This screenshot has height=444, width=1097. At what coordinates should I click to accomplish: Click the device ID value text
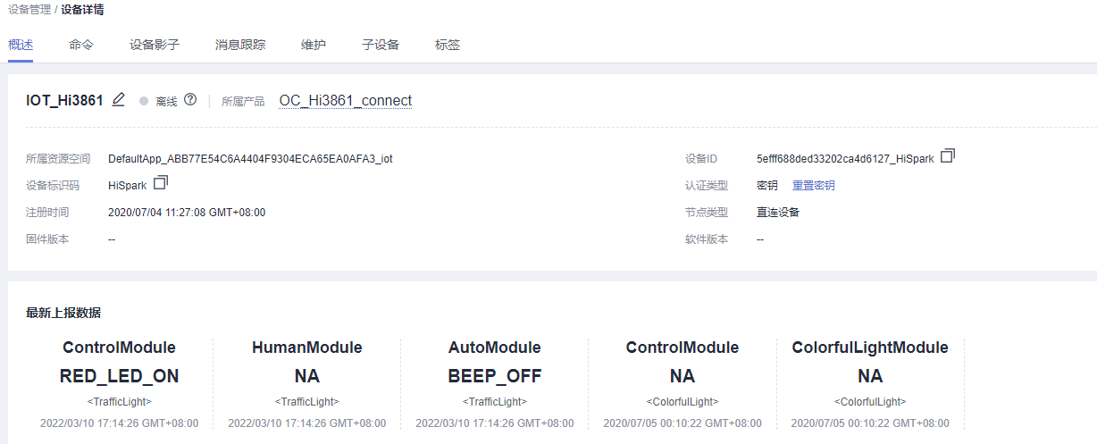[x=844, y=159]
